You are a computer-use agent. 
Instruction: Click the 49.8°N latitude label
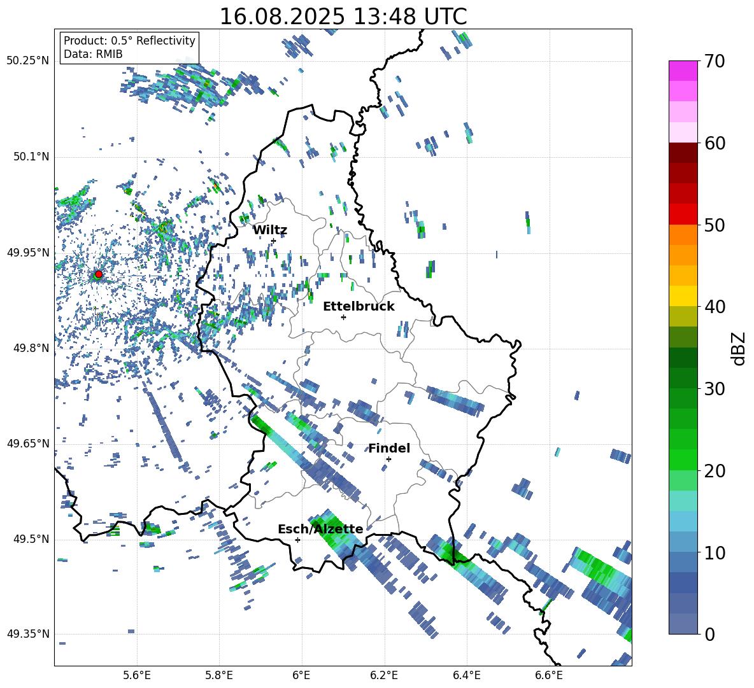(31, 348)
